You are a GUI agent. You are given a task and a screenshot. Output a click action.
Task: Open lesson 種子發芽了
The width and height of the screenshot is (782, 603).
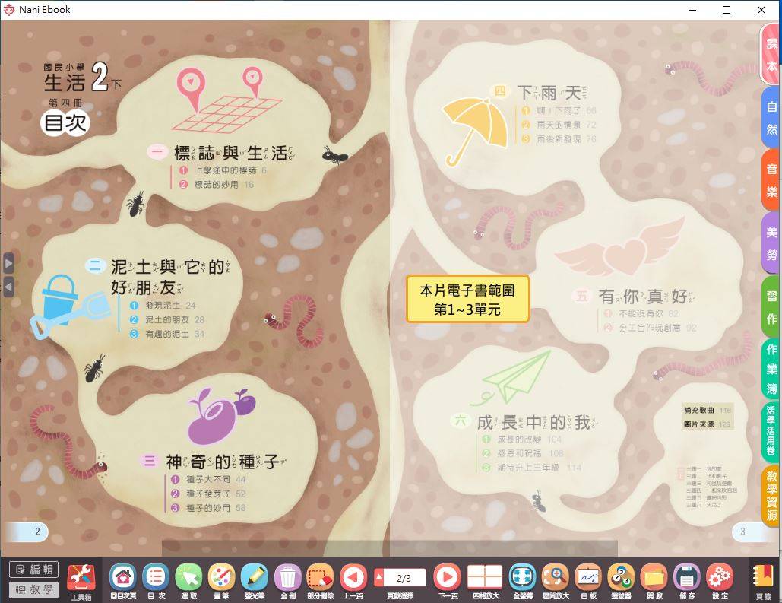pos(208,494)
